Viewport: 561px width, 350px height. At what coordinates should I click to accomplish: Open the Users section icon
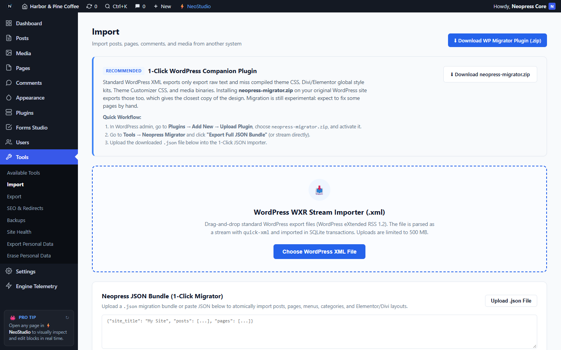coord(9,142)
